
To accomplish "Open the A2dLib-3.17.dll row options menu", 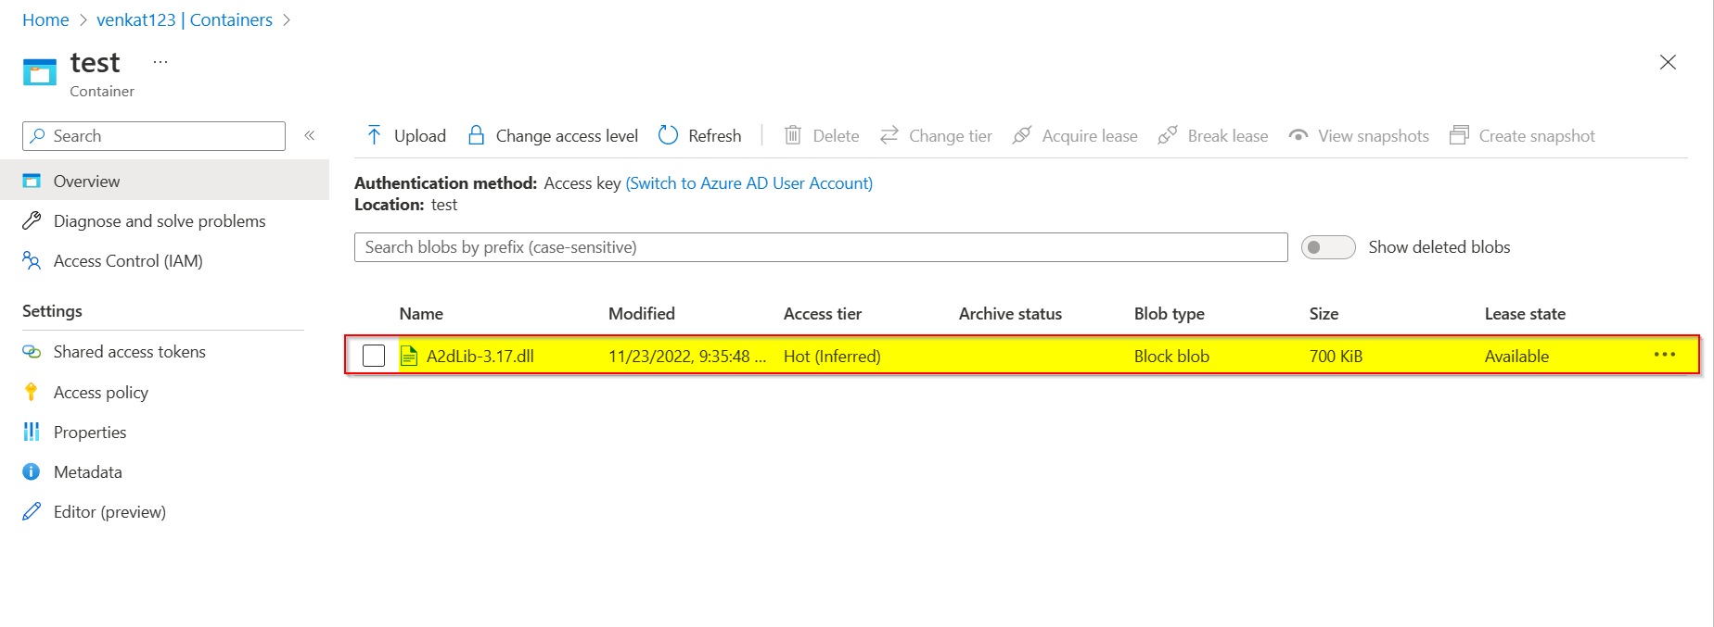I will click(x=1664, y=355).
